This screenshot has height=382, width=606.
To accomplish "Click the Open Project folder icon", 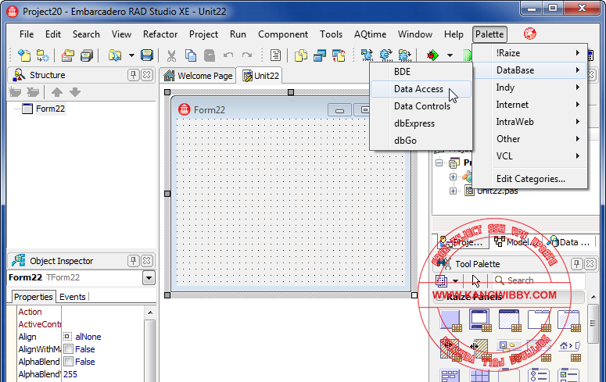I will click(115, 55).
